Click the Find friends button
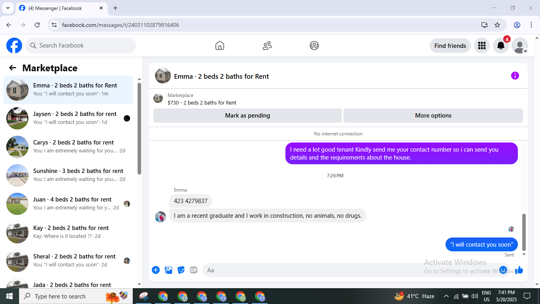 coord(450,46)
